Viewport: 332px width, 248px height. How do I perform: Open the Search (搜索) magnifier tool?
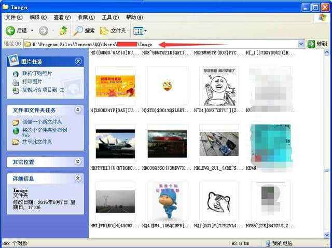(x=84, y=31)
